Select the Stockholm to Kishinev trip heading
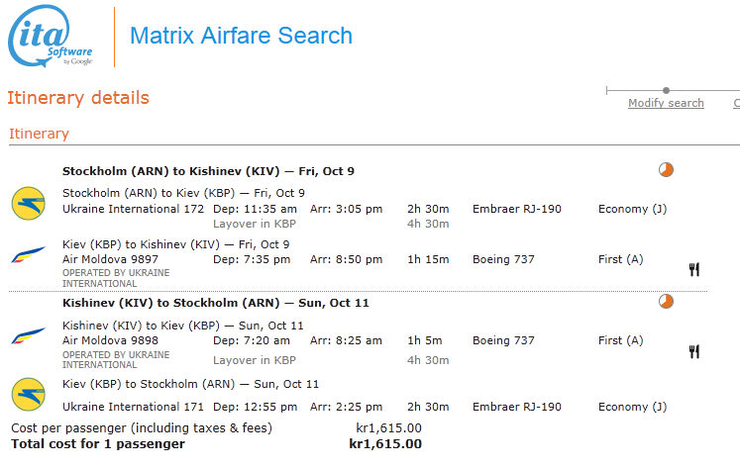The width and height of the screenshot is (740, 468). [x=208, y=171]
